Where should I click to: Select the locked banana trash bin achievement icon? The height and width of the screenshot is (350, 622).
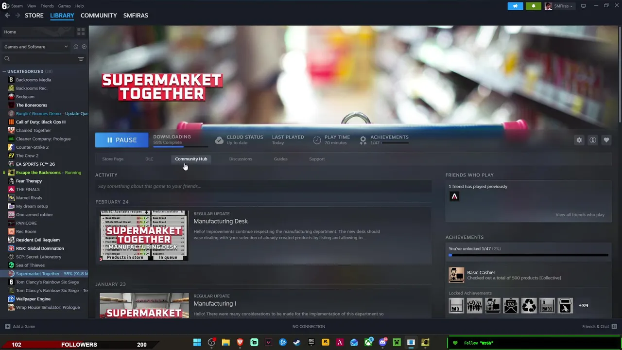565,305
